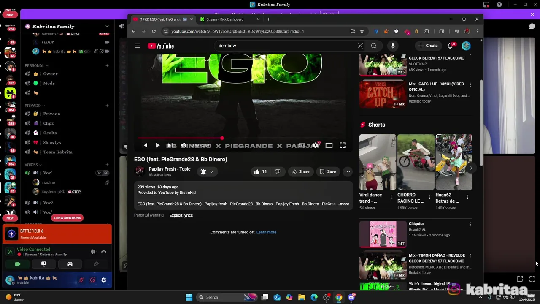
Task: Start an activity with the gamepad icon
Action: pyautogui.click(x=70, y=264)
